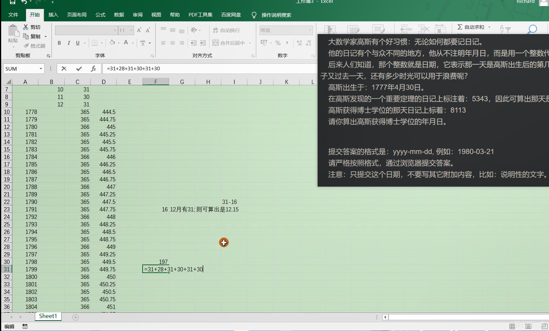Image resolution: width=549 pixels, height=331 pixels.
Task: Click the Format Painter (格式刷) brush
Action: coord(26,46)
